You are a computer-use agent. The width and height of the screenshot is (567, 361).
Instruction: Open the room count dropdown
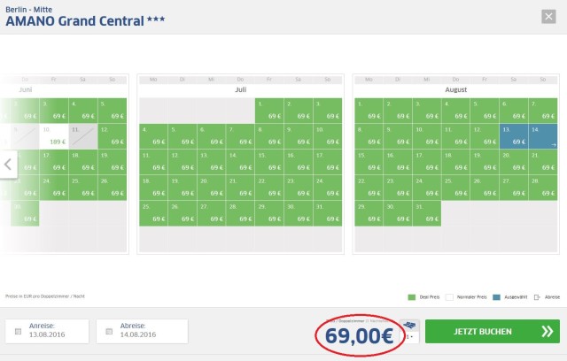(409, 337)
